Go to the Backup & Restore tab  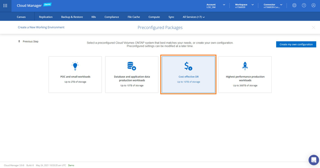[x=72, y=17]
